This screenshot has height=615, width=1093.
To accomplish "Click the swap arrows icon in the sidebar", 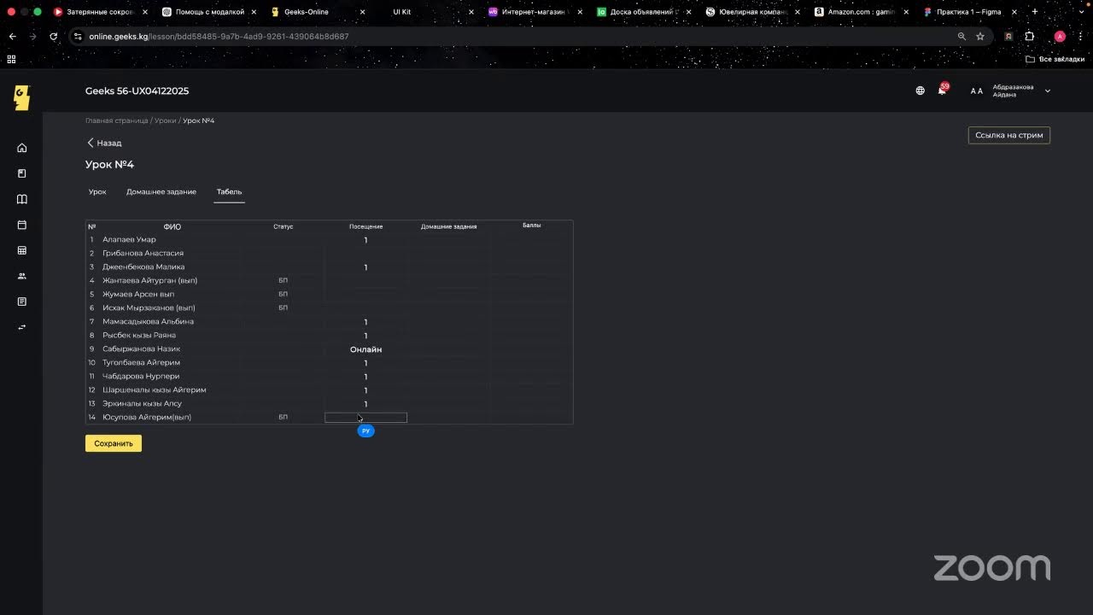I will [22, 327].
